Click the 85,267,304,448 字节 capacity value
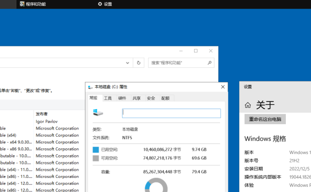 [162, 172]
